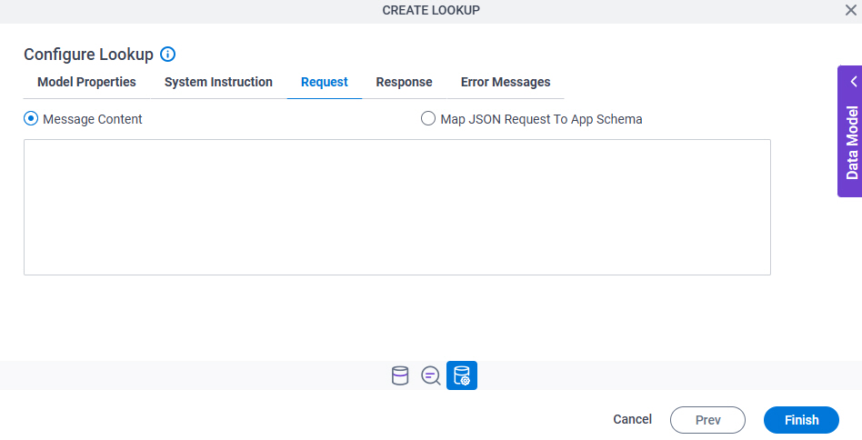Select the database source icon in bottom bar
The image size is (862, 440).
(400, 375)
